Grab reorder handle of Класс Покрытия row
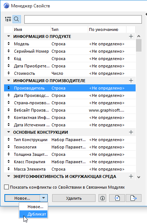The height and width of the screenshot is (224, 147). (x=9, y=162)
